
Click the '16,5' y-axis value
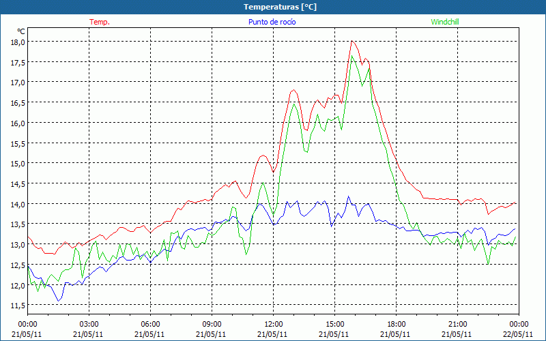click(x=18, y=103)
